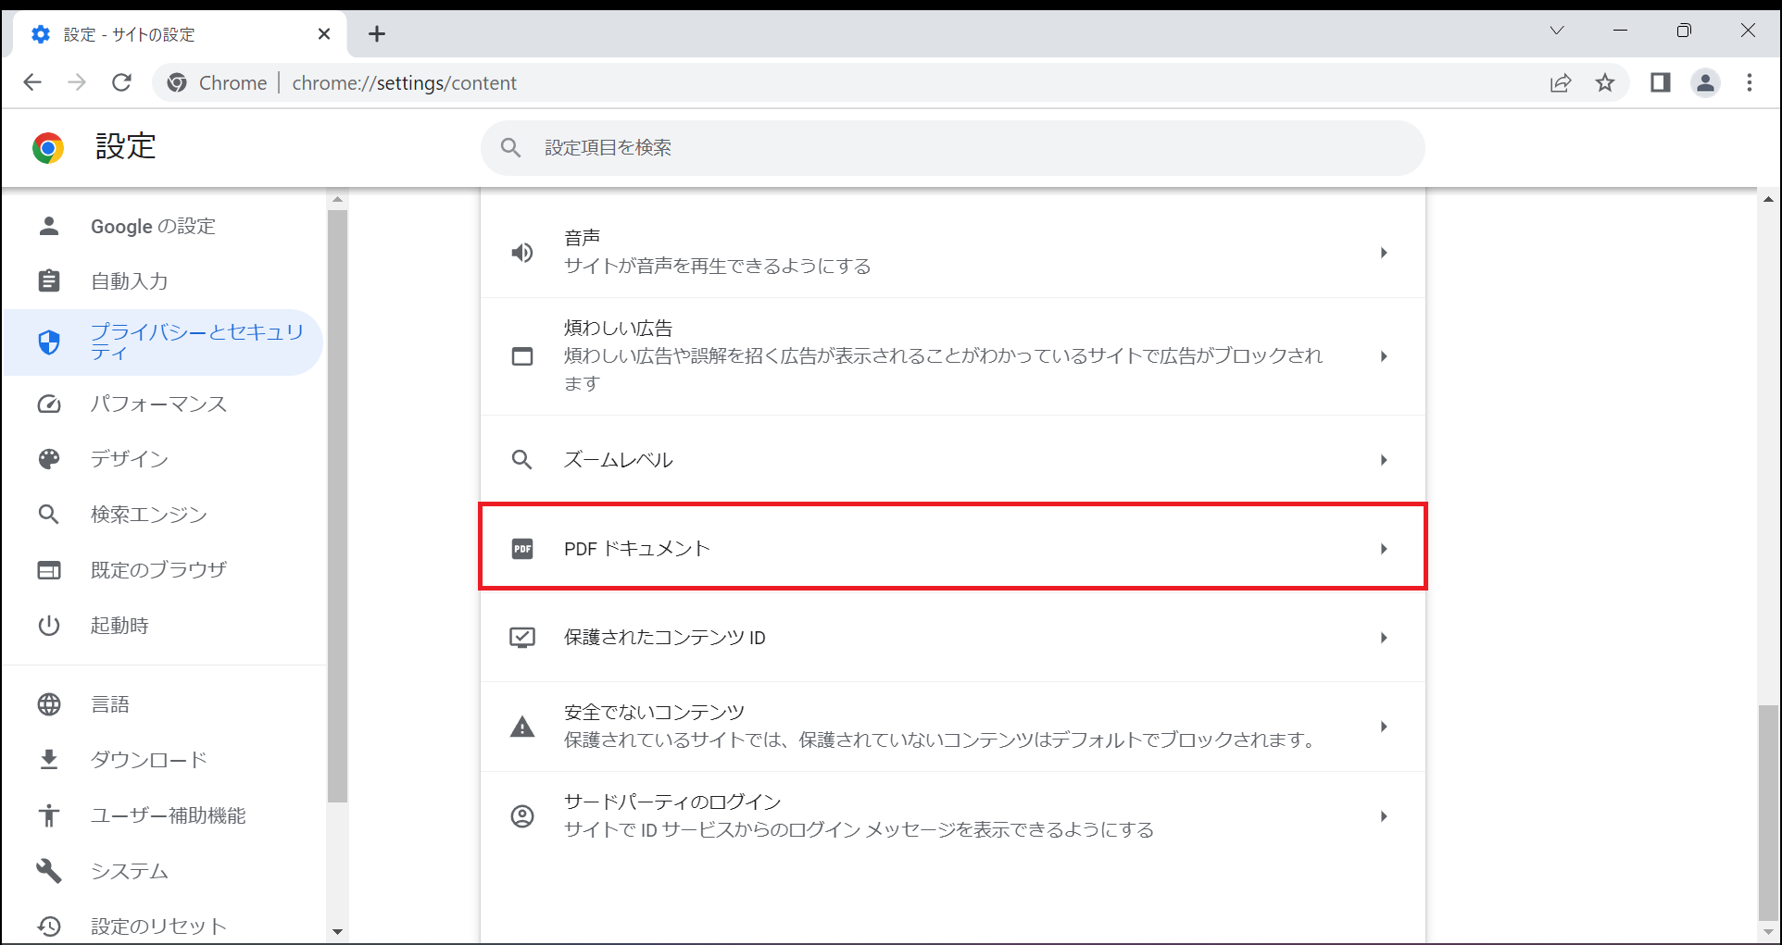This screenshot has height=945, width=1782.
Task: Bookmark this page with the star icon
Action: click(x=1605, y=82)
